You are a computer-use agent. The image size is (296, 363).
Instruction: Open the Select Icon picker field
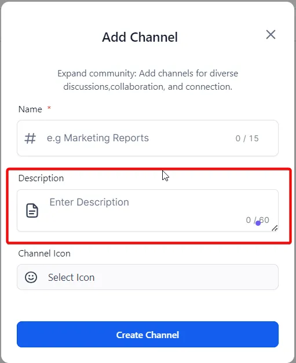pos(148,277)
